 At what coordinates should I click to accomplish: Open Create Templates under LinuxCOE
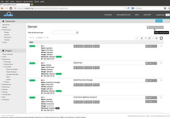point(12,69)
